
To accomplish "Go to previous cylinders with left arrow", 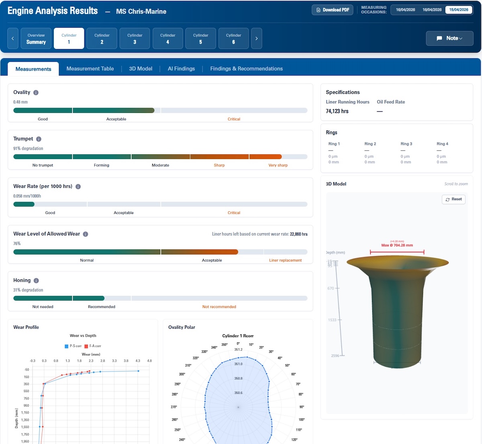I will click(x=13, y=39).
